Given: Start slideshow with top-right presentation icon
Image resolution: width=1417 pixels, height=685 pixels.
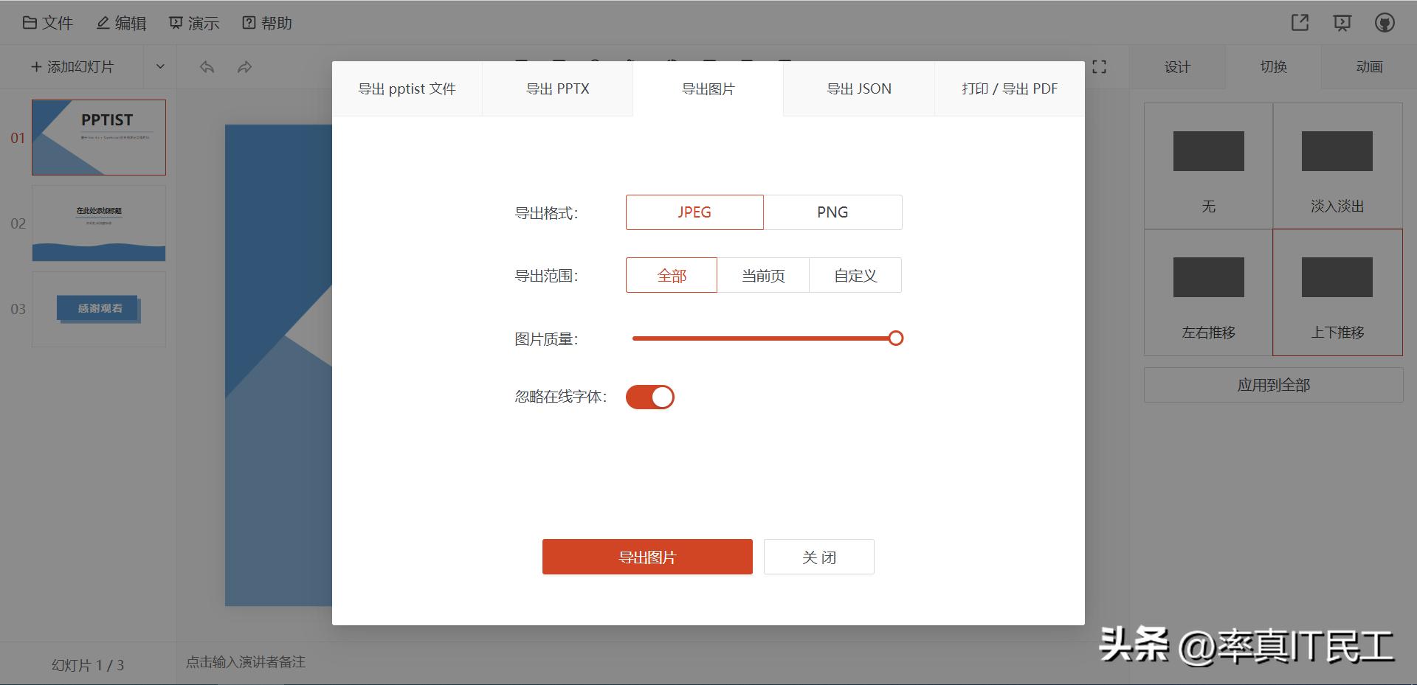Looking at the screenshot, I should 1342,23.
